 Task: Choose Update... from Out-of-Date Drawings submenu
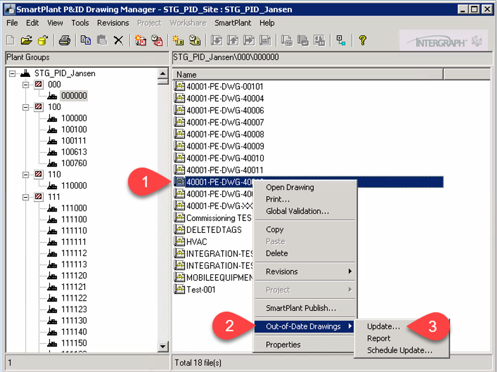(x=383, y=327)
